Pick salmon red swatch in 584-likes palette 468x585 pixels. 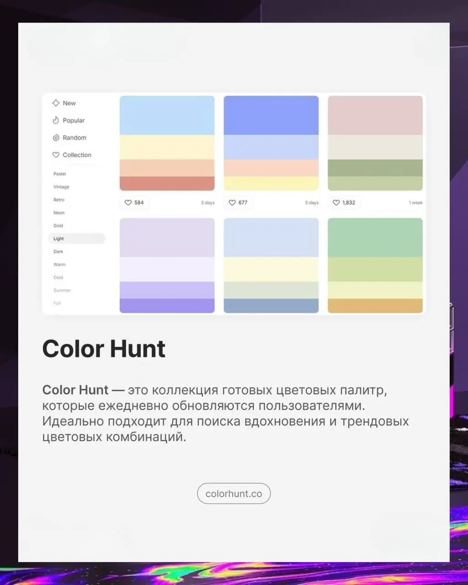(x=167, y=184)
